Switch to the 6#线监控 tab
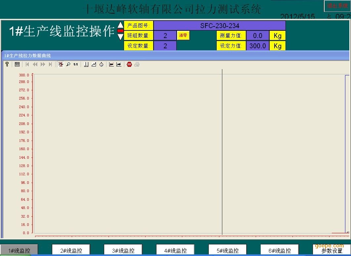Viewport: 351px width, 256px height. pos(280,250)
